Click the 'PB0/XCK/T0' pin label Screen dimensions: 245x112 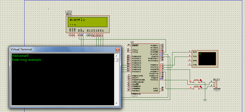tap(137, 76)
